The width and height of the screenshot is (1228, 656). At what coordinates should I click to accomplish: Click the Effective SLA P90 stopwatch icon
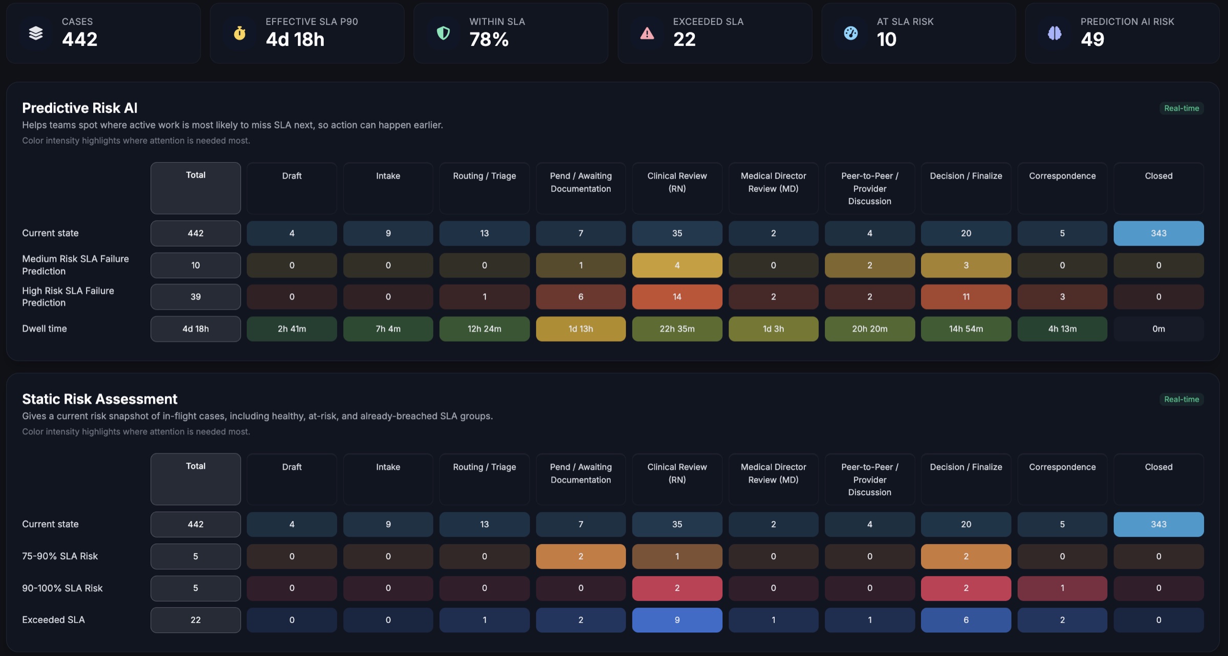click(x=239, y=33)
